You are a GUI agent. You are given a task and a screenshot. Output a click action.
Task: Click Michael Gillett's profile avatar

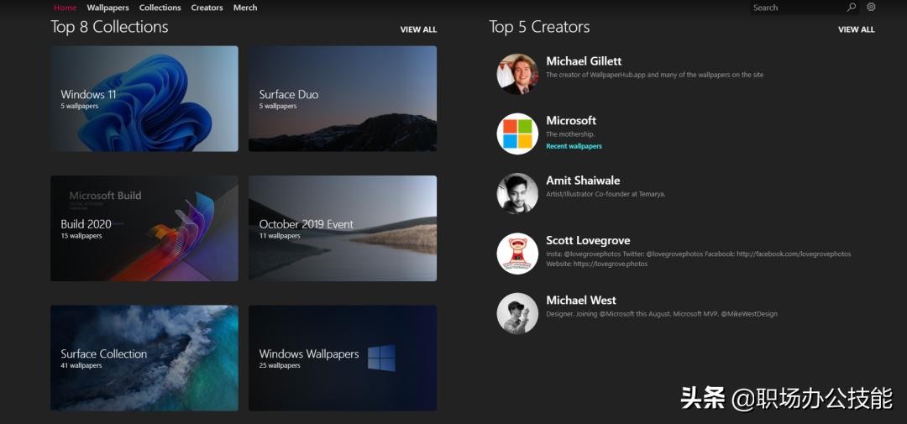click(517, 74)
